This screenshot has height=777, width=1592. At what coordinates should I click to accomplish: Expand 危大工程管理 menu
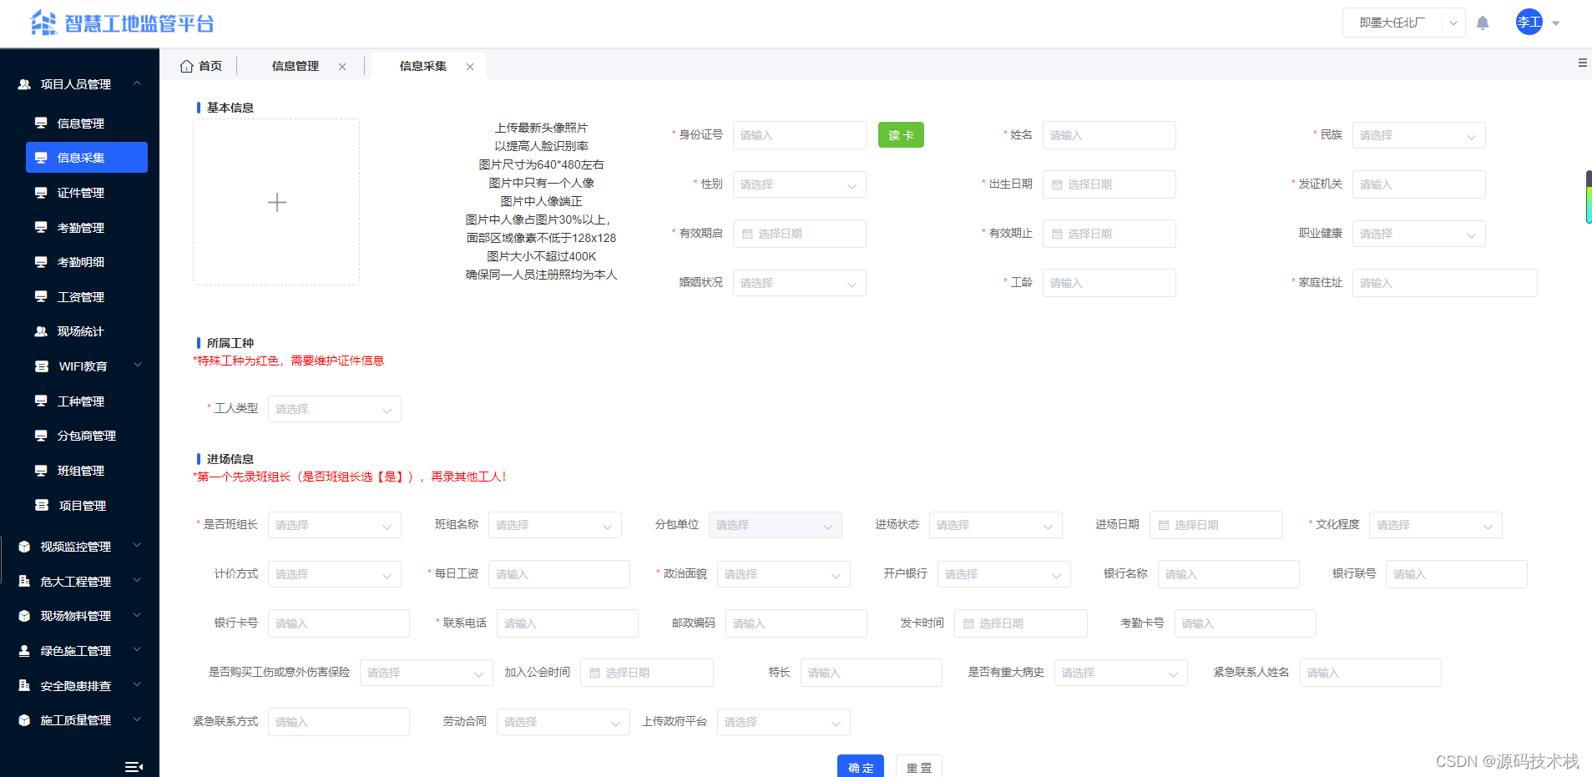coord(79,582)
